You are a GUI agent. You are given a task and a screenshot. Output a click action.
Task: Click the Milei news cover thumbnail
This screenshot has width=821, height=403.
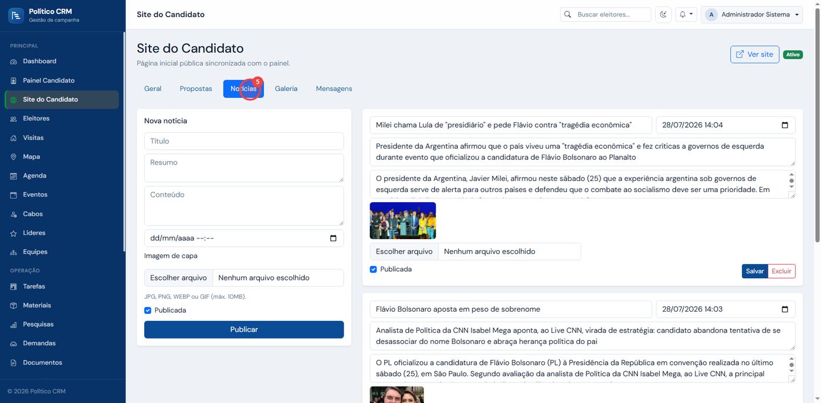pos(403,221)
